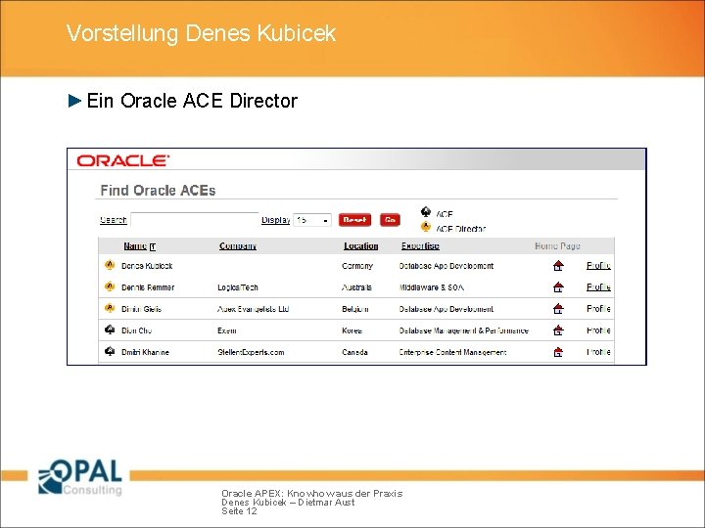Click the Oracle logo
Image resolution: width=705 pixels, height=528 pixels.
click(x=122, y=160)
